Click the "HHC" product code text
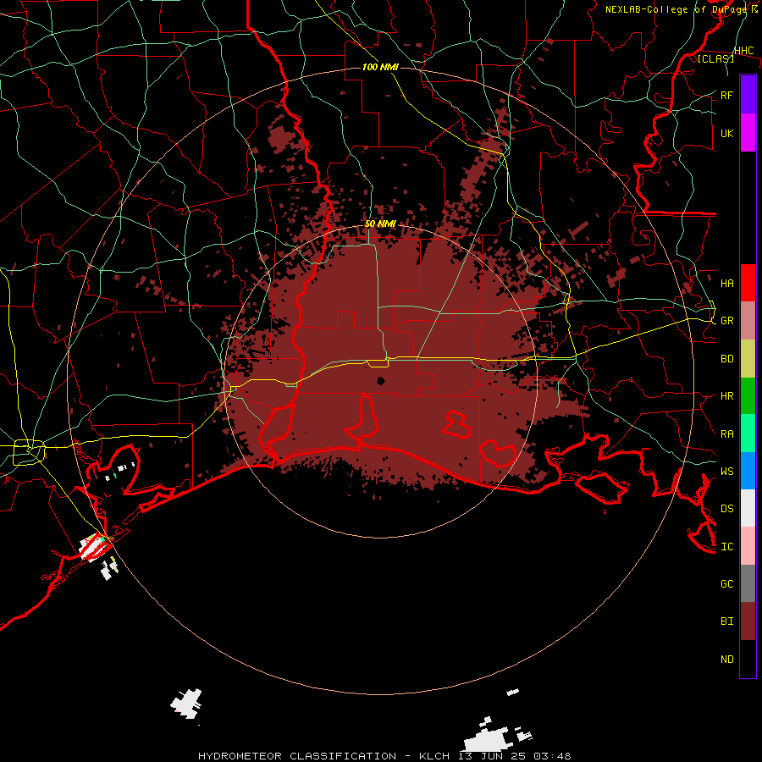The width and height of the screenshot is (762, 762). 743,50
